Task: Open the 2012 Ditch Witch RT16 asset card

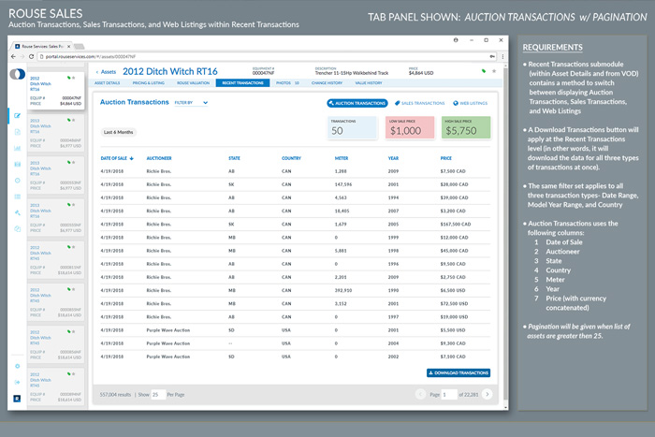Action: click(x=56, y=90)
